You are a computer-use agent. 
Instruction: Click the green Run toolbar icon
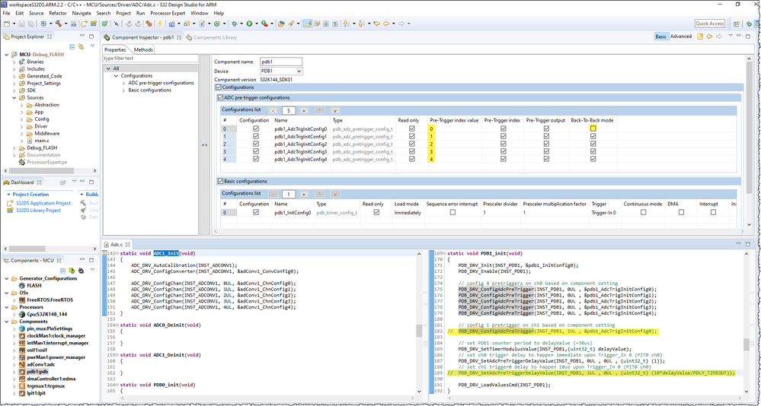tap(248, 24)
